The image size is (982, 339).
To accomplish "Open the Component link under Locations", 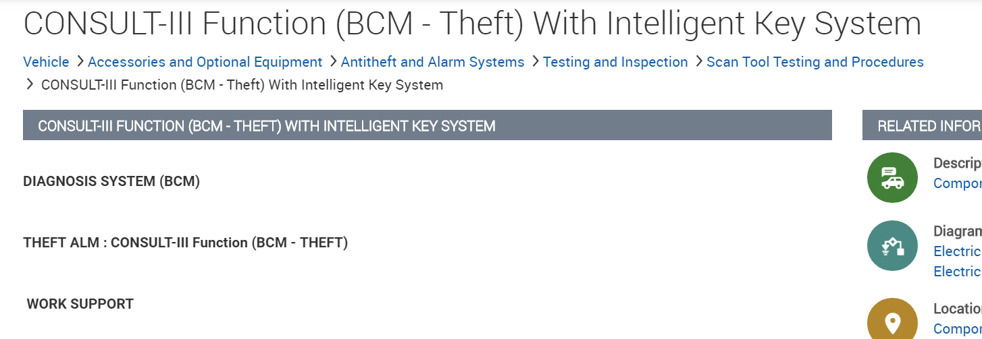I will point(957,329).
